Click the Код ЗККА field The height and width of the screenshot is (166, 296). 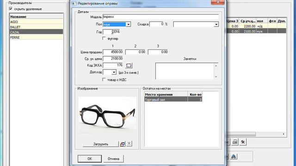click(x=113, y=65)
